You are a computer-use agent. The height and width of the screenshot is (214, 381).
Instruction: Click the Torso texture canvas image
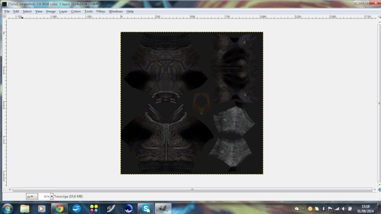click(192, 103)
